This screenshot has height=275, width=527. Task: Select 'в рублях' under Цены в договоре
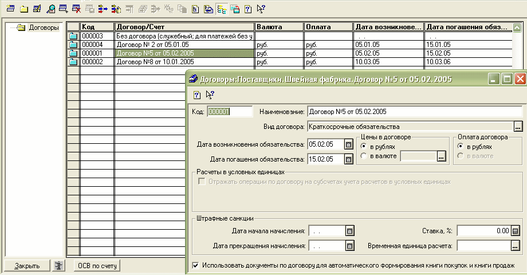tap(364, 147)
